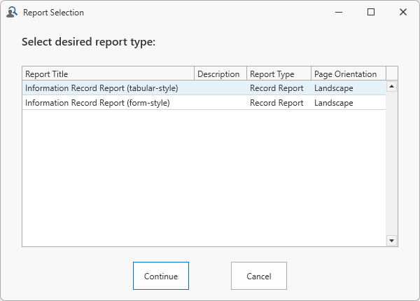This screenshot has width=420, height=301.
Task: Maximize the Report Selection dialog
Action: pos(371,12)
